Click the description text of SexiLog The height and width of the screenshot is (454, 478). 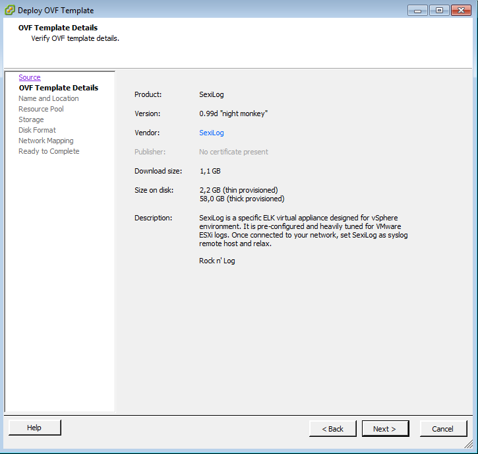(x=303, y=230)
